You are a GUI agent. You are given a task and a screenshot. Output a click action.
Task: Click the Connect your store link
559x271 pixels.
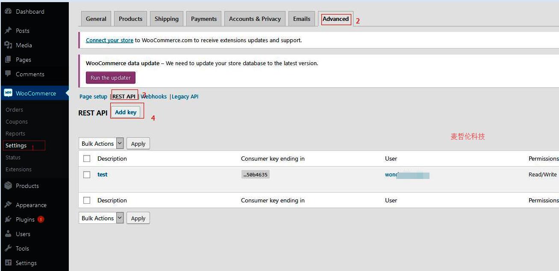coord(109,40)
